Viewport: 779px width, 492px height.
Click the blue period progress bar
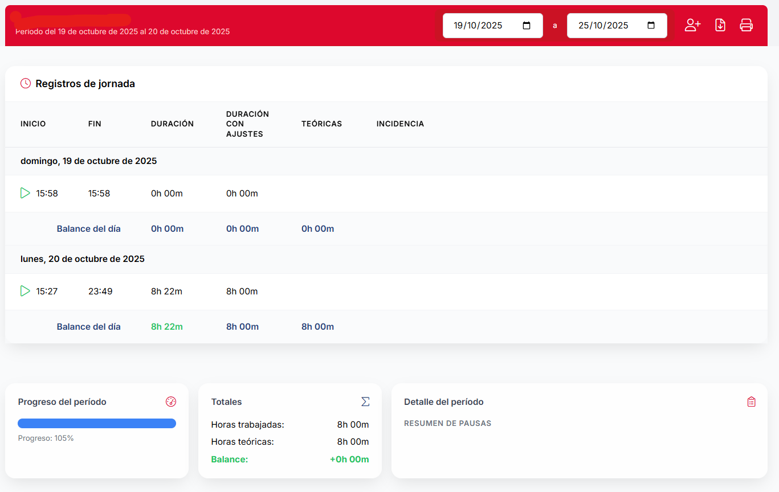pos(97,423)
